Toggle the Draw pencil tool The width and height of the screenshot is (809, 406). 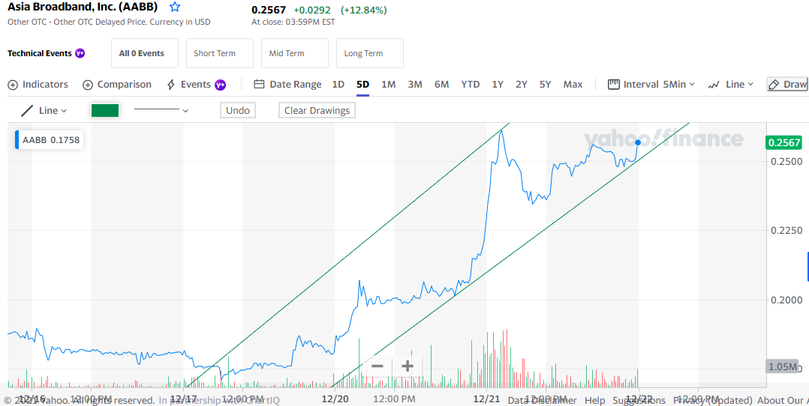tap(787, 85)
